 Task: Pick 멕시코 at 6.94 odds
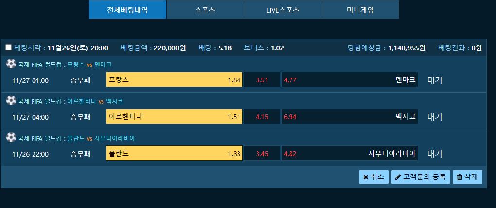(x=350, y=116)
